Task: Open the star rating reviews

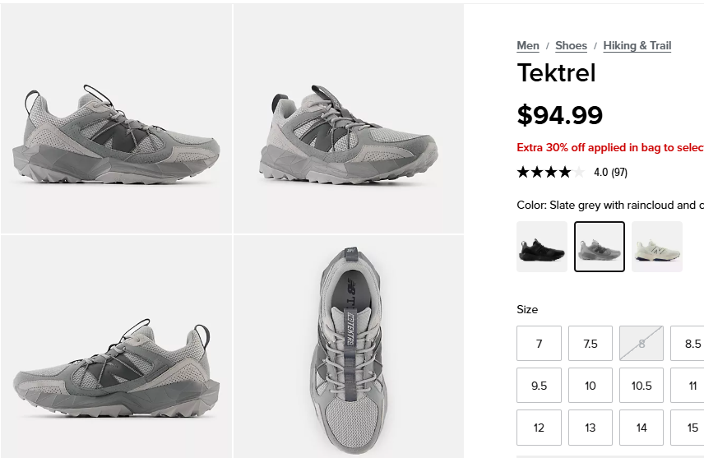Action: (572, 172)
